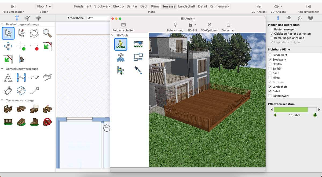This screenshot has width=322, height=177.
Task: Select the magnifying glass zoom tool
Action: (x=47, y=33)
